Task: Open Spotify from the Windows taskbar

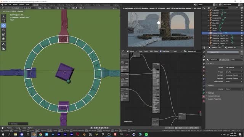Action: coord(146,134)
